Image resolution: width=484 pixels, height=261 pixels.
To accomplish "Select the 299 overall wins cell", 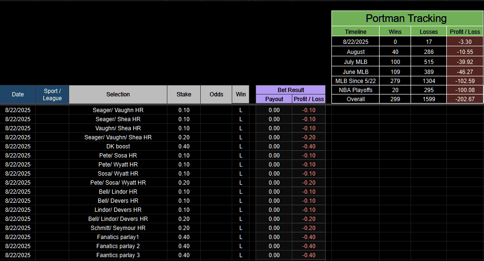I will tap(395, 99).
